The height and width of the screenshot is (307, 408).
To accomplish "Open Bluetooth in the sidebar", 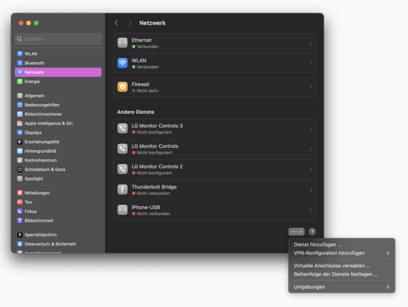I will [x=34, y=63].
